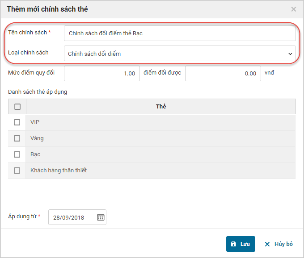The image size is (304, 258).
Task: Tick the Vàng card checkbox
Action: [x=17, y=138]
